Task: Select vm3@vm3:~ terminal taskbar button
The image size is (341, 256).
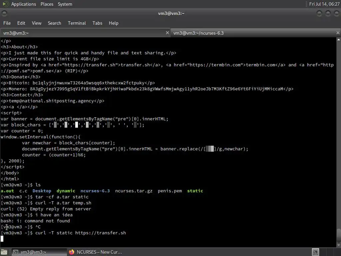Action: click(39, 252)
